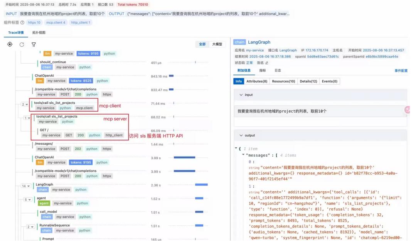Click the locate/target span icon
Viewport: 411px width, 243px height.
pos(10,44)
